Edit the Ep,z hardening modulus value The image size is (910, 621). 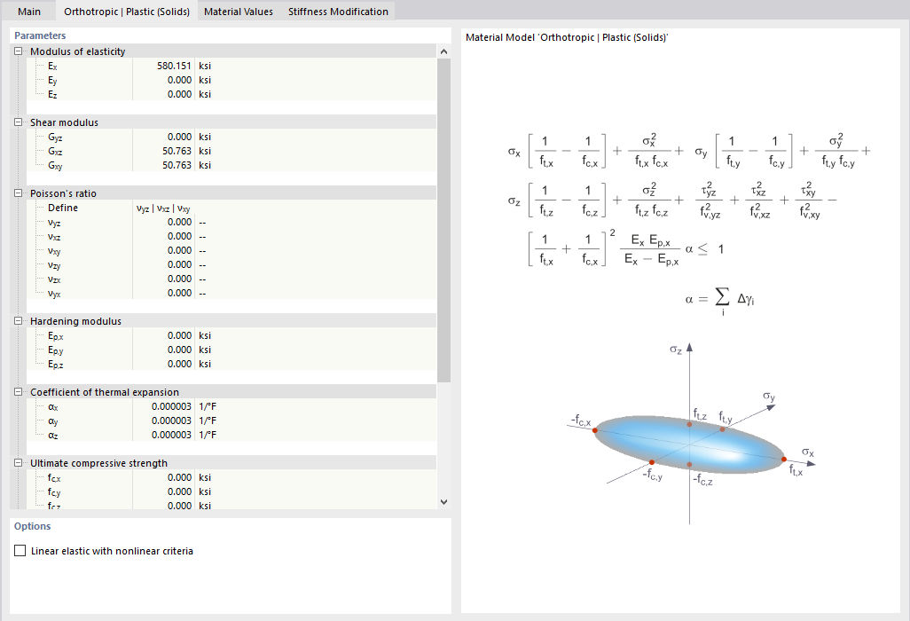164,364
